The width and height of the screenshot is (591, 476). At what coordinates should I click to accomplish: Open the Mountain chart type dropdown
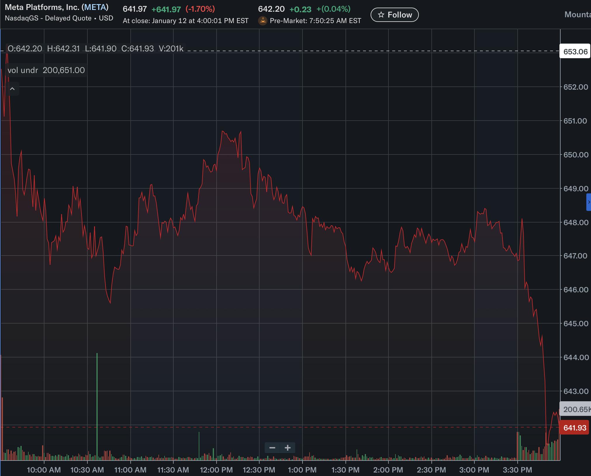point(577,15)
